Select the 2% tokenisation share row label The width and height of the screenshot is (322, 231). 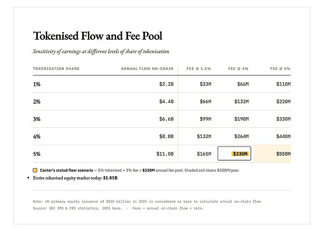click(36, 102)
